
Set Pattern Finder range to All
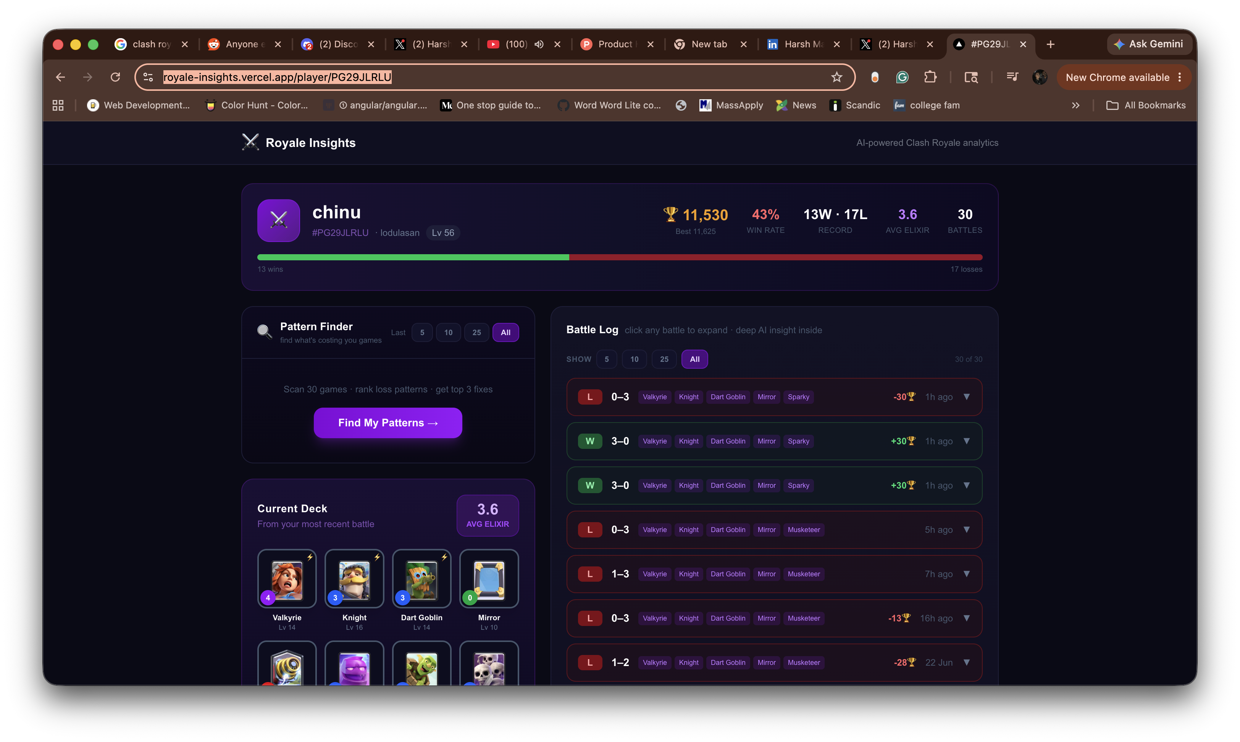pyautogui.click(x=505, y=332)
